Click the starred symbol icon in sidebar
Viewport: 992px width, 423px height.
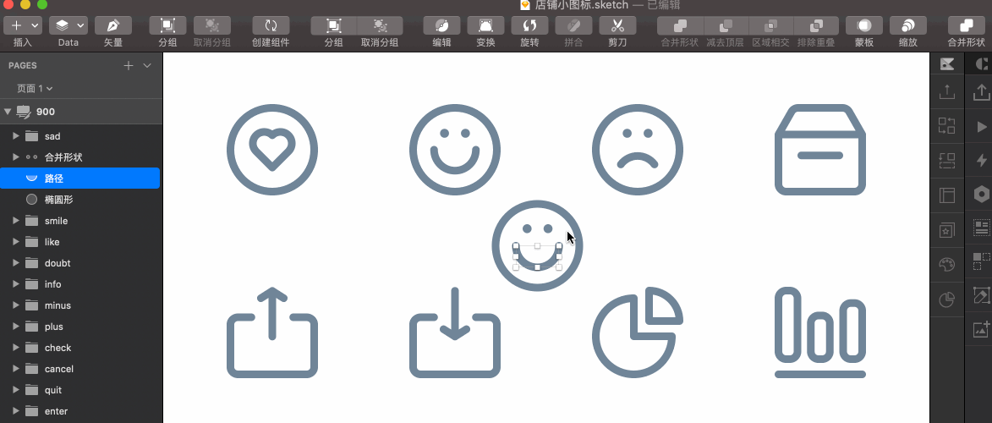(x=947, y=230)
